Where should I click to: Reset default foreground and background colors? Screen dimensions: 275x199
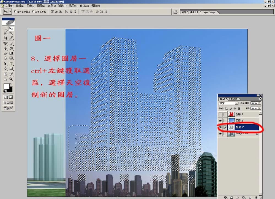pos(4,91)
